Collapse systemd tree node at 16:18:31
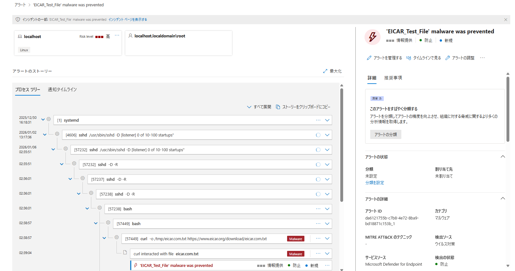The image size is (515, 271). pyautogui.click(x=43, y=119)
